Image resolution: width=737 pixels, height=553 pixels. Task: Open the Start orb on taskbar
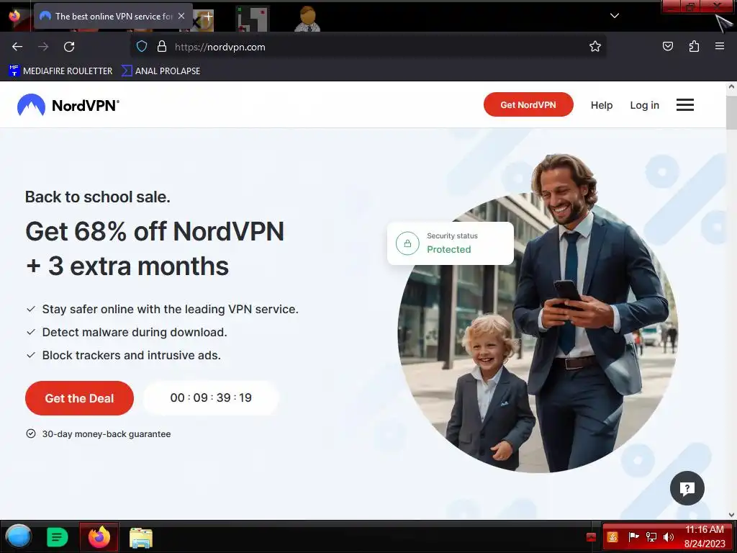click(x=18, y=536)
